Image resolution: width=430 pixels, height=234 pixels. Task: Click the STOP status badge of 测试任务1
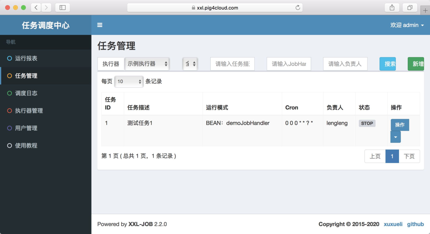click(x=366, y=123)
